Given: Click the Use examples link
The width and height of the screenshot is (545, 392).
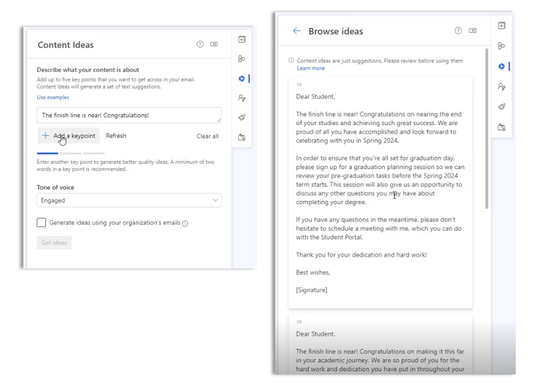Looking at the screenshot, I should pyautogui.click(x=53, y=97).
